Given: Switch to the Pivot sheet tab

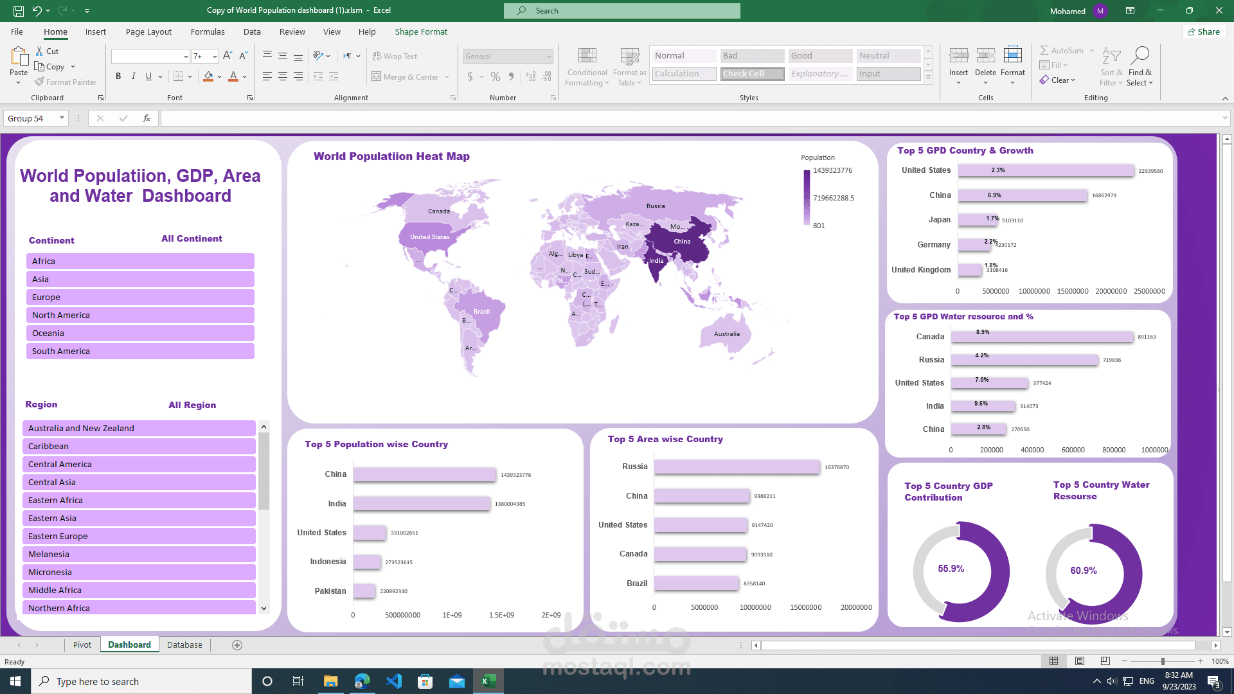Looking at the screenshot, I should [x=82, y=645].
